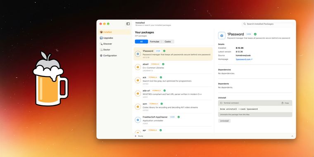The image size is (314, 157).
Task: Copy the terminal uninstall command
Action: [285, 103]
